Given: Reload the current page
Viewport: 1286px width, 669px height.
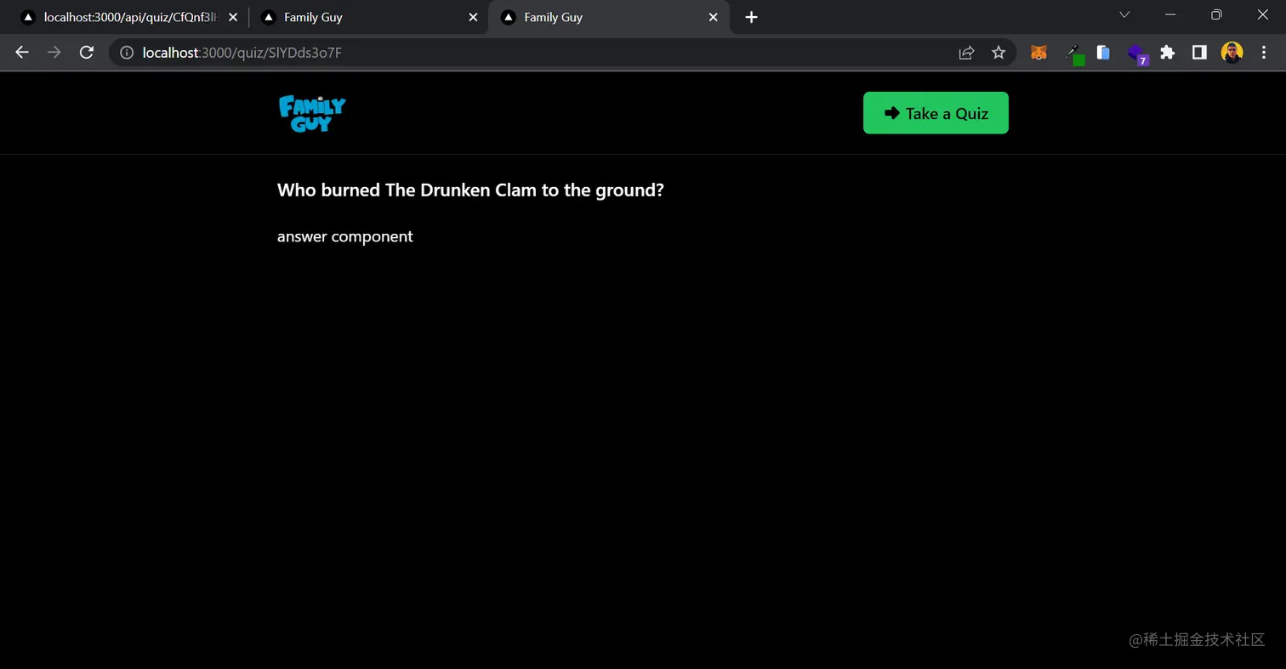Looking at the screenshot, I should pyautogui.click(x=86, y=53).
